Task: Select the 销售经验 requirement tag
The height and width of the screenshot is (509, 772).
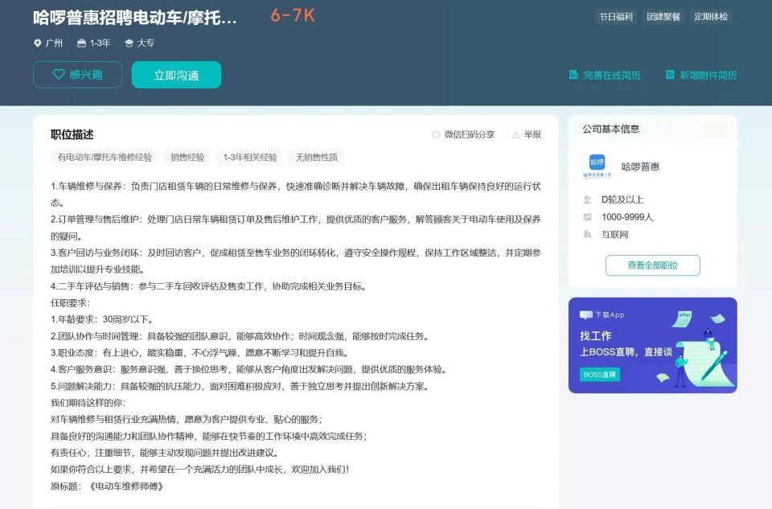Action: [187, 158]
